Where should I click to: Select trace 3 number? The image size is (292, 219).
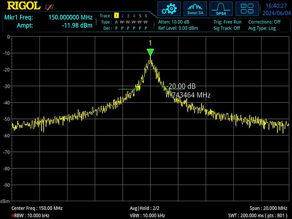(128, 16)
